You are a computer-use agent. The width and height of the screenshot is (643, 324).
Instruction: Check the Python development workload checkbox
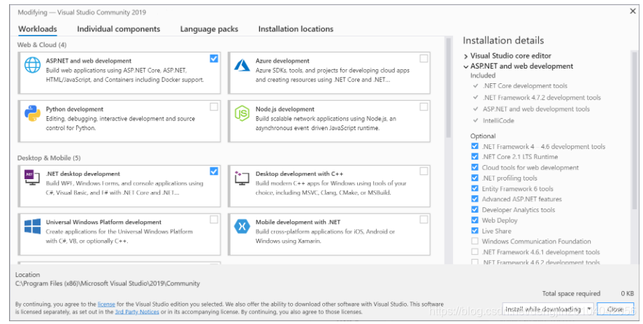point(214,107)
